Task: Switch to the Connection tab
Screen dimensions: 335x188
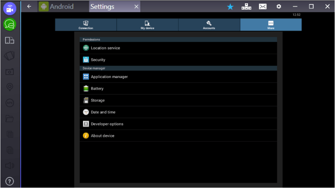Action: 86,25
